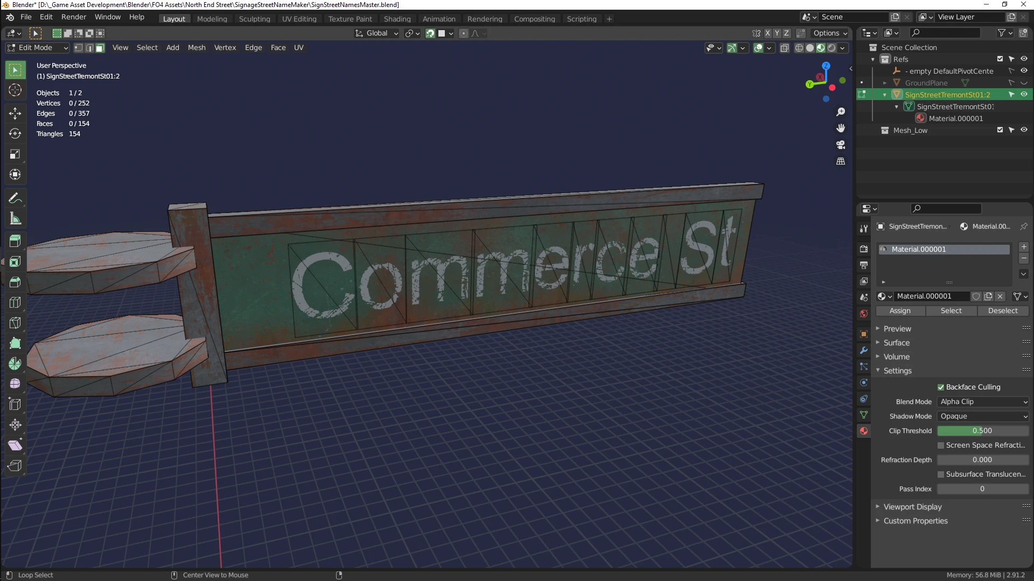
Task: Select the Loop Cut tool
Action: [x=15, y=302]
